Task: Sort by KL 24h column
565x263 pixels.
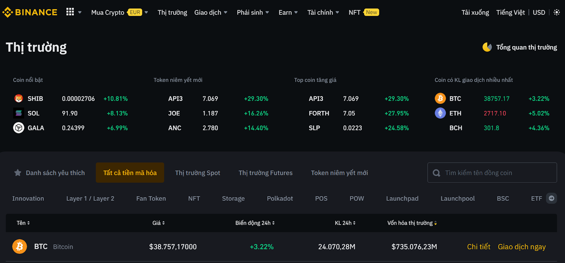Action: (345, 223)
